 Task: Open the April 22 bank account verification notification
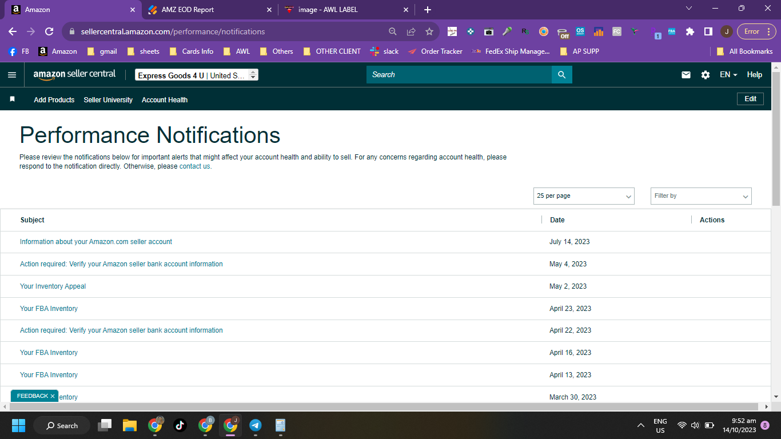point(121,330)
